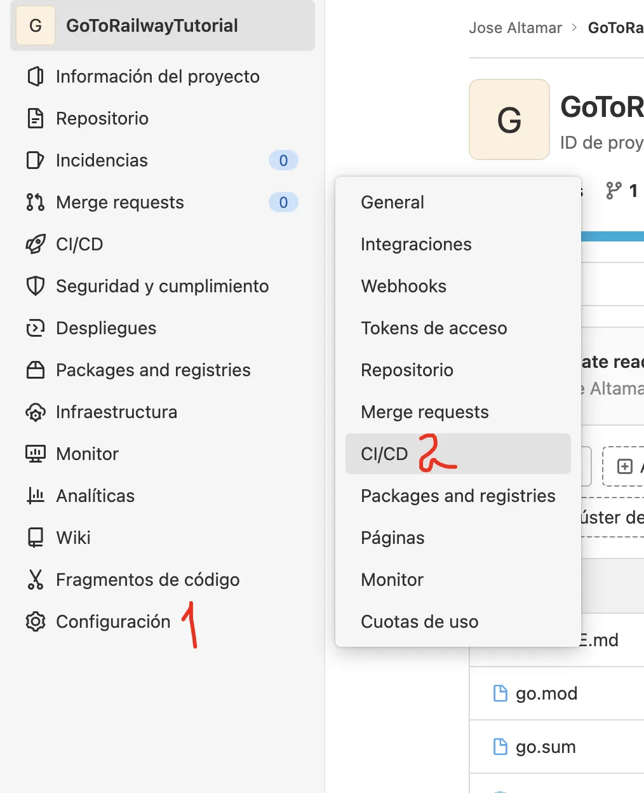Open CI/CD via the rocket icon
This screenshot has width=644, height=793.
36,244
